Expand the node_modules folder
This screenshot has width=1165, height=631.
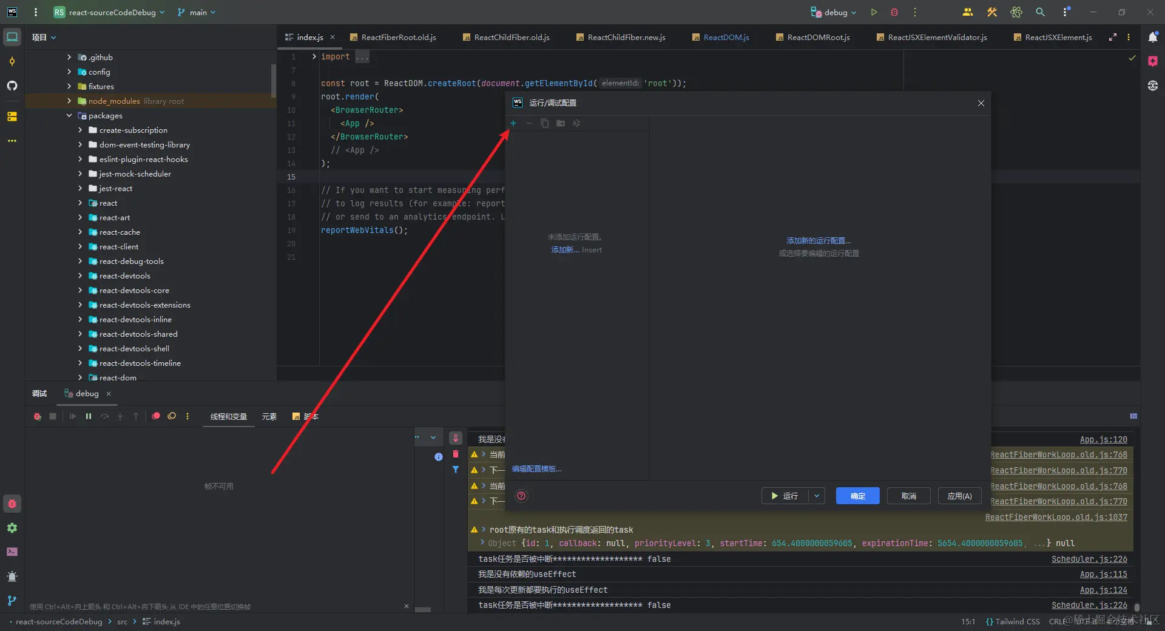pyautogui.click(x=69, y=101)
